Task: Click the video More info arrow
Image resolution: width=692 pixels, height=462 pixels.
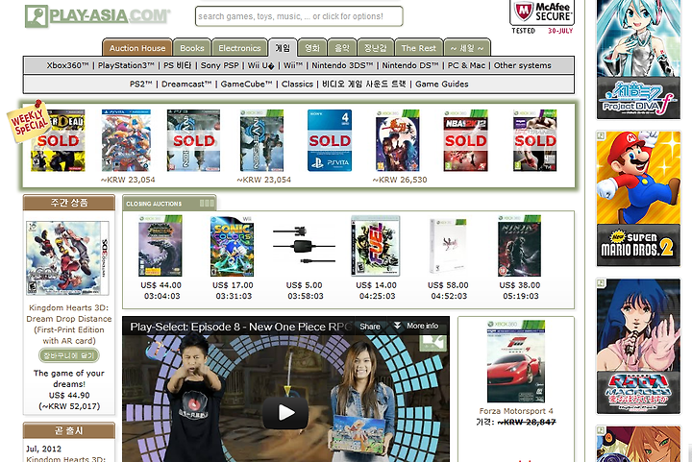Action: click(x=416, y=326)
